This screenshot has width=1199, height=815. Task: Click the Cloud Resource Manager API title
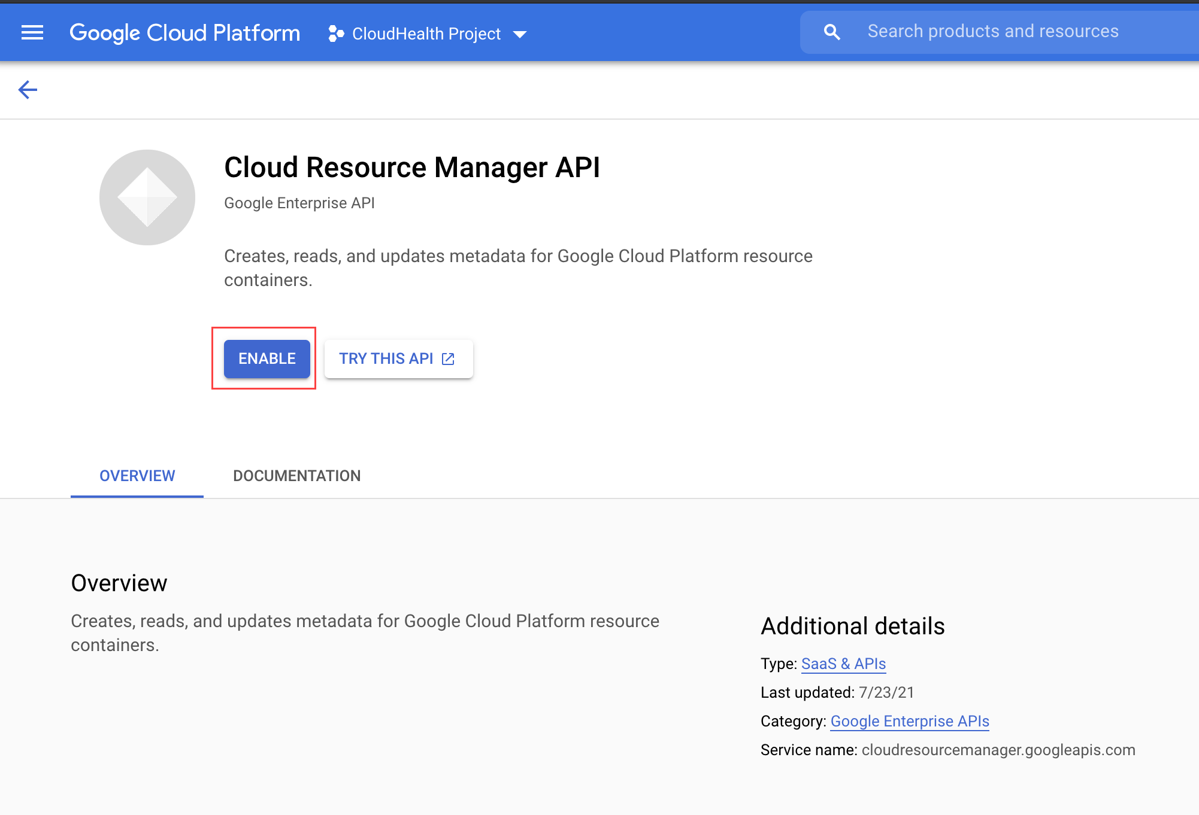(412, 168)
